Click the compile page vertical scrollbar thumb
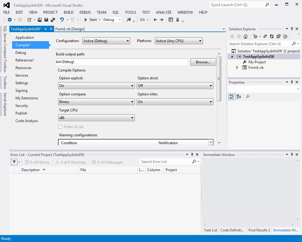 [x=219, y=79]
